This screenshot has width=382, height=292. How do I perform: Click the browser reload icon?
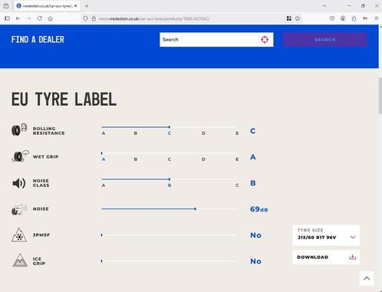tap(39, 18)
